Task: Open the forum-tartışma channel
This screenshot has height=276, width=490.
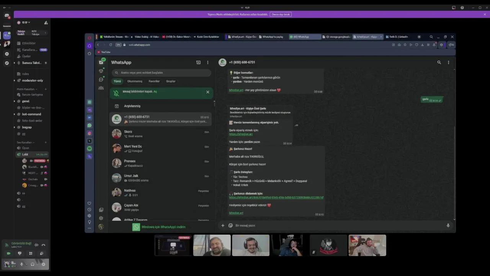Action: coord(32,95)
